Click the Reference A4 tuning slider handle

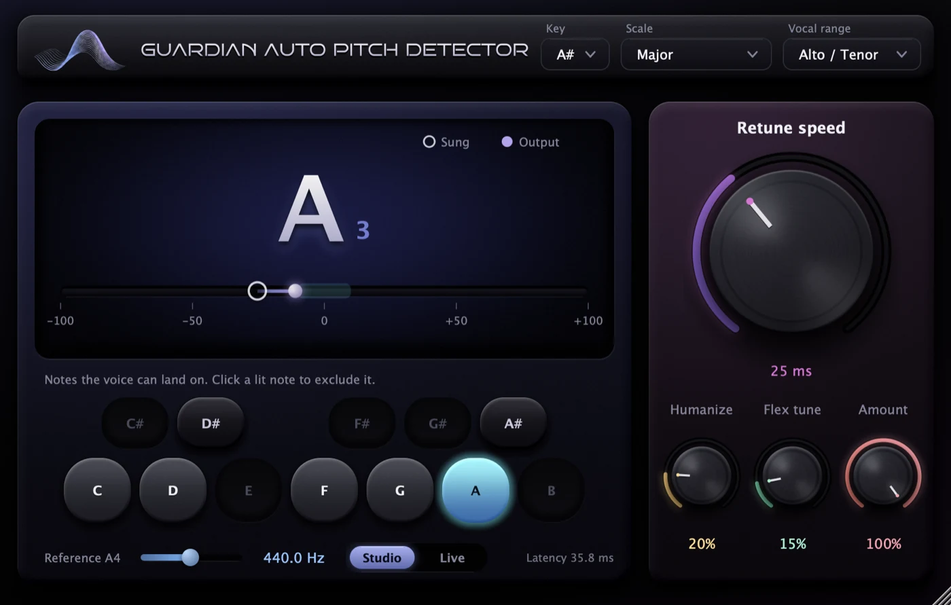click(190, 557)
